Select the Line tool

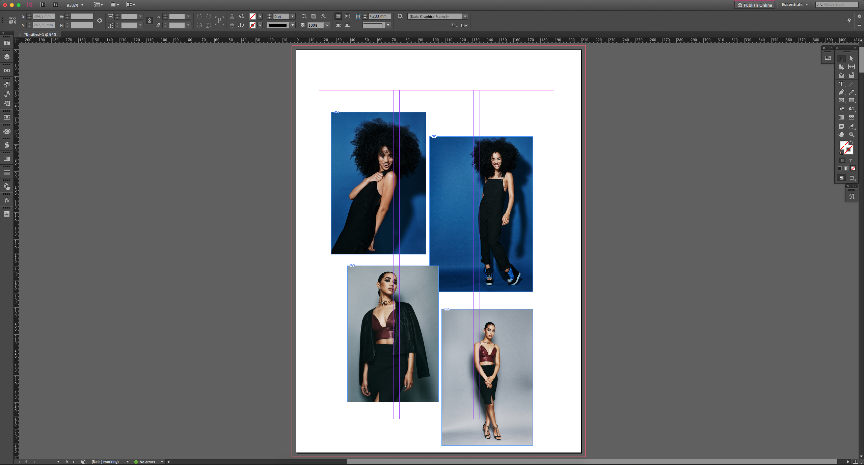click(852, 84)
